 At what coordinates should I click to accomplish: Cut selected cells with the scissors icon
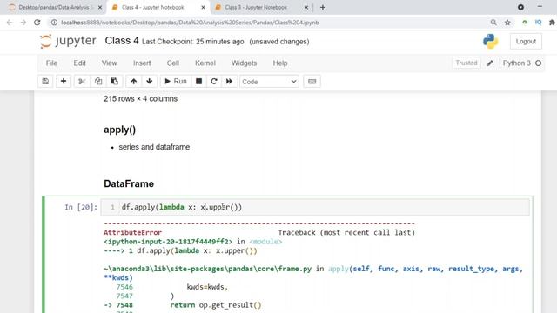[x=82, y=81]
